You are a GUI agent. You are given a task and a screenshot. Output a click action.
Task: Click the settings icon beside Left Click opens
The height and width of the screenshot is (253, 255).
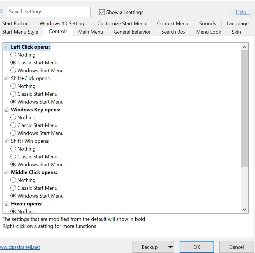coord(6,47)
